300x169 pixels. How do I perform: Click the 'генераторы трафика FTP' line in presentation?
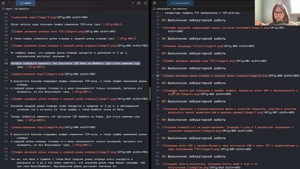pos(201,13)
